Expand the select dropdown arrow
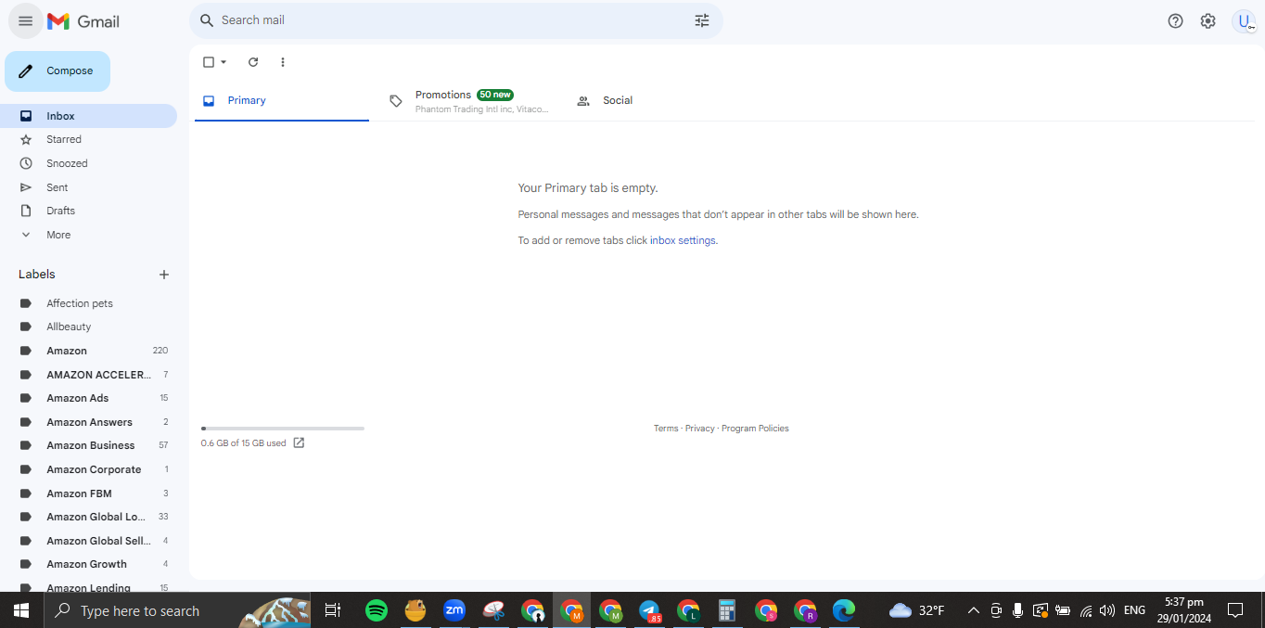This screenshot has width=1265, height=628. [x=224, y=62]
